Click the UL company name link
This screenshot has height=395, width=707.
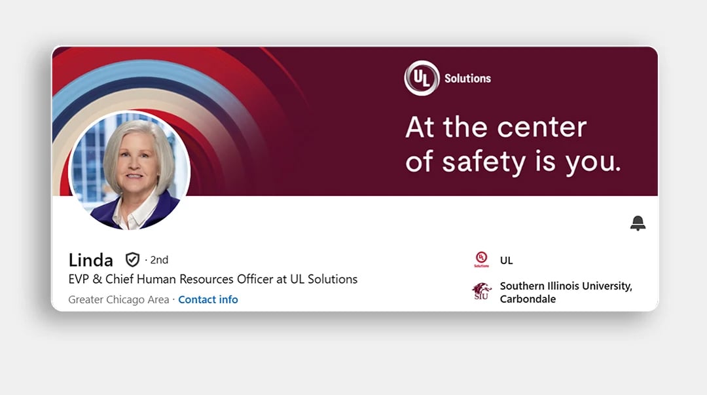506,260
